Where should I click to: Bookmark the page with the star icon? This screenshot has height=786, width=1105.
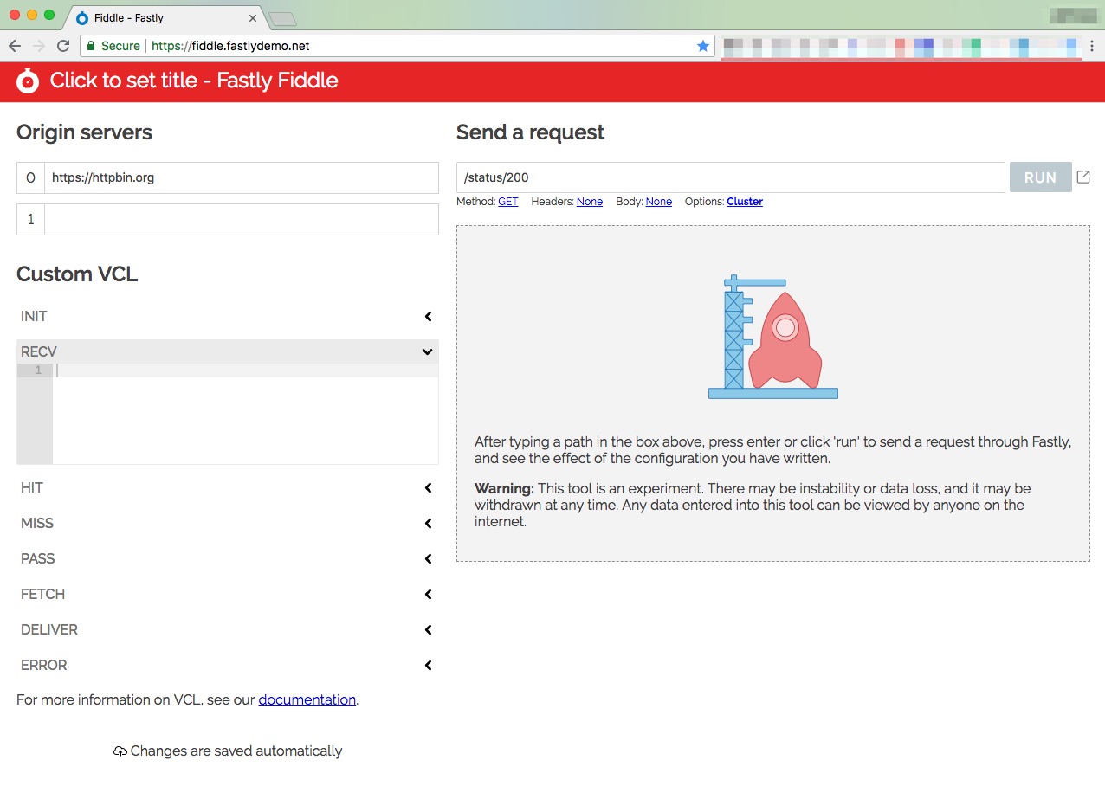pos(703,46)
